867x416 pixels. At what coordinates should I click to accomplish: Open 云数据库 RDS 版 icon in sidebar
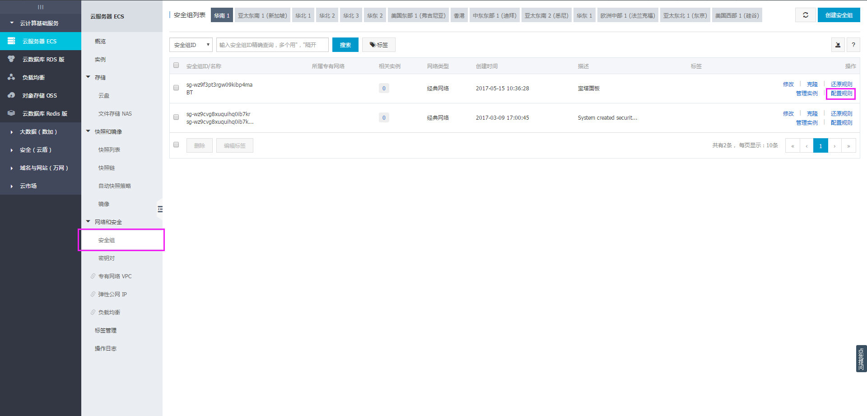[x=11, y=59]
